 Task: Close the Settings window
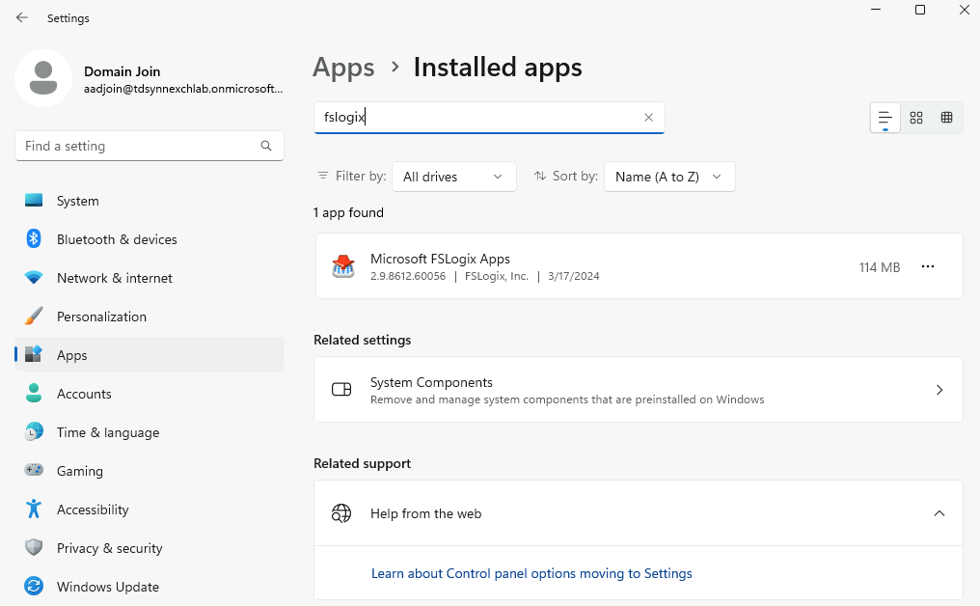coord(965,10)
